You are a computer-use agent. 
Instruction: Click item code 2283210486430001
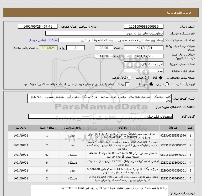173,178
